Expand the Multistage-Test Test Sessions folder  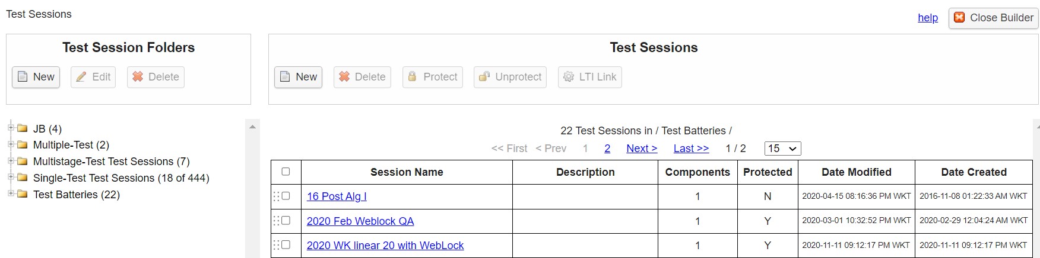click(x=11, y=161)
